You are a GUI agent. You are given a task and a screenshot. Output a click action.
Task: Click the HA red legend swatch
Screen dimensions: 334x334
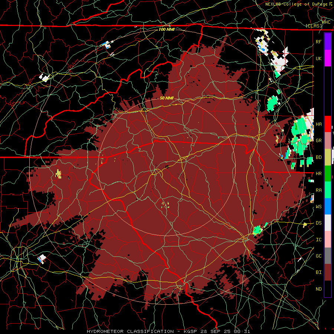328,124
